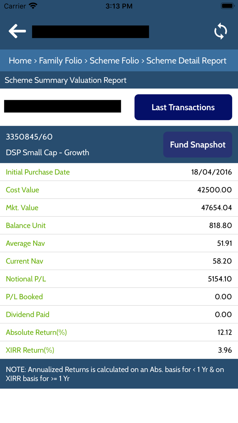Tap the Notional P/L label
The height and width of the screenshot is (423, 238).
pos(26,279)
